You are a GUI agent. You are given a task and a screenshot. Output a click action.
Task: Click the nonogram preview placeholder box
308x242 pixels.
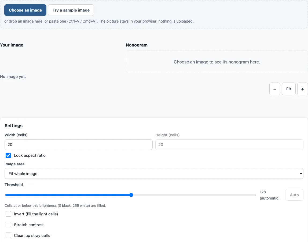click(217, 62)
